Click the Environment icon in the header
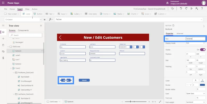The height and width of the screenshot is (104, 207). point(167,3)
